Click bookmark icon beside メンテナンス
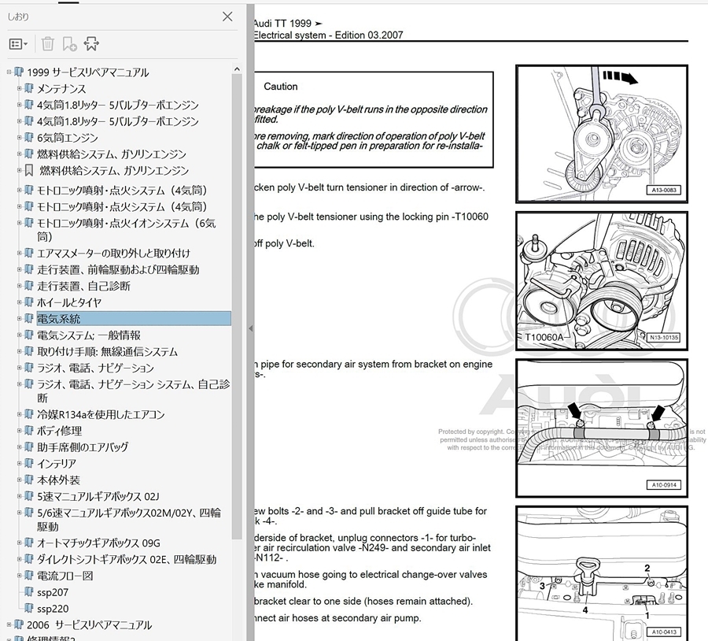708x641 pixels. 29,88
